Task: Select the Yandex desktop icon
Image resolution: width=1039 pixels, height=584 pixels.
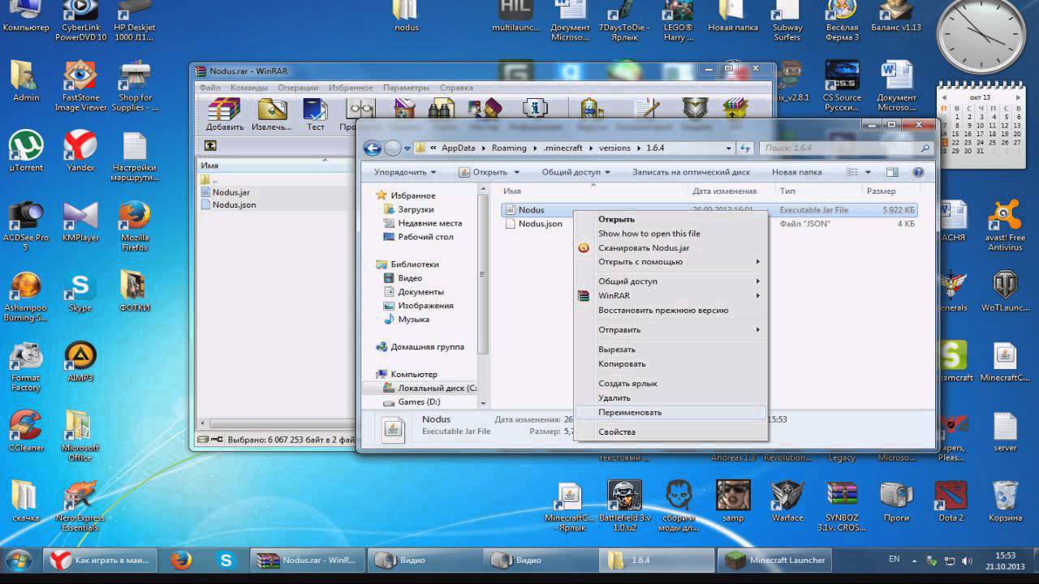Action: (80, 152)
